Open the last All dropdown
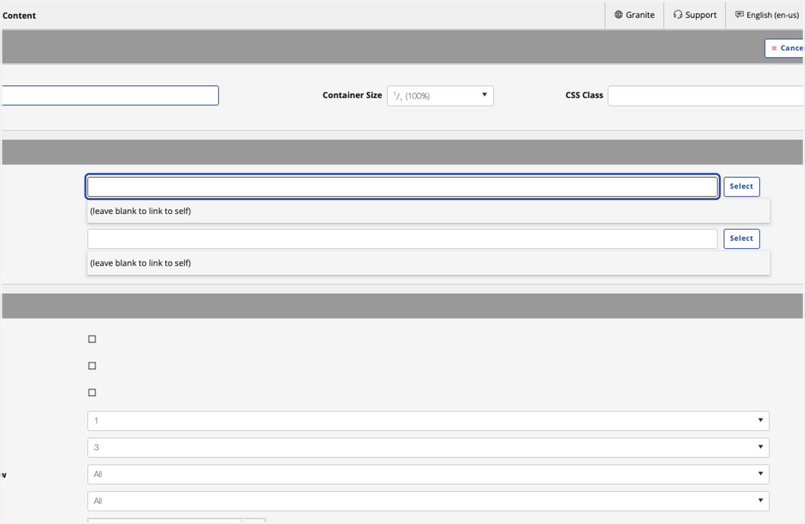This screenshot has height=524, width=805. [x=428, y=501]
